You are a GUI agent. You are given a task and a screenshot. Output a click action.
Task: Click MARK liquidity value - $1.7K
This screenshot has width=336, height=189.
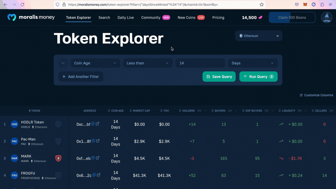[295, 158]
